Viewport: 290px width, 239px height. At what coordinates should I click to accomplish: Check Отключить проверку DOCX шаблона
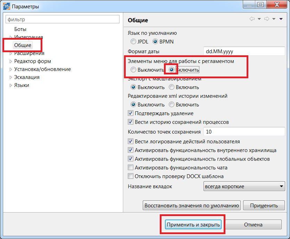[131, 176]
